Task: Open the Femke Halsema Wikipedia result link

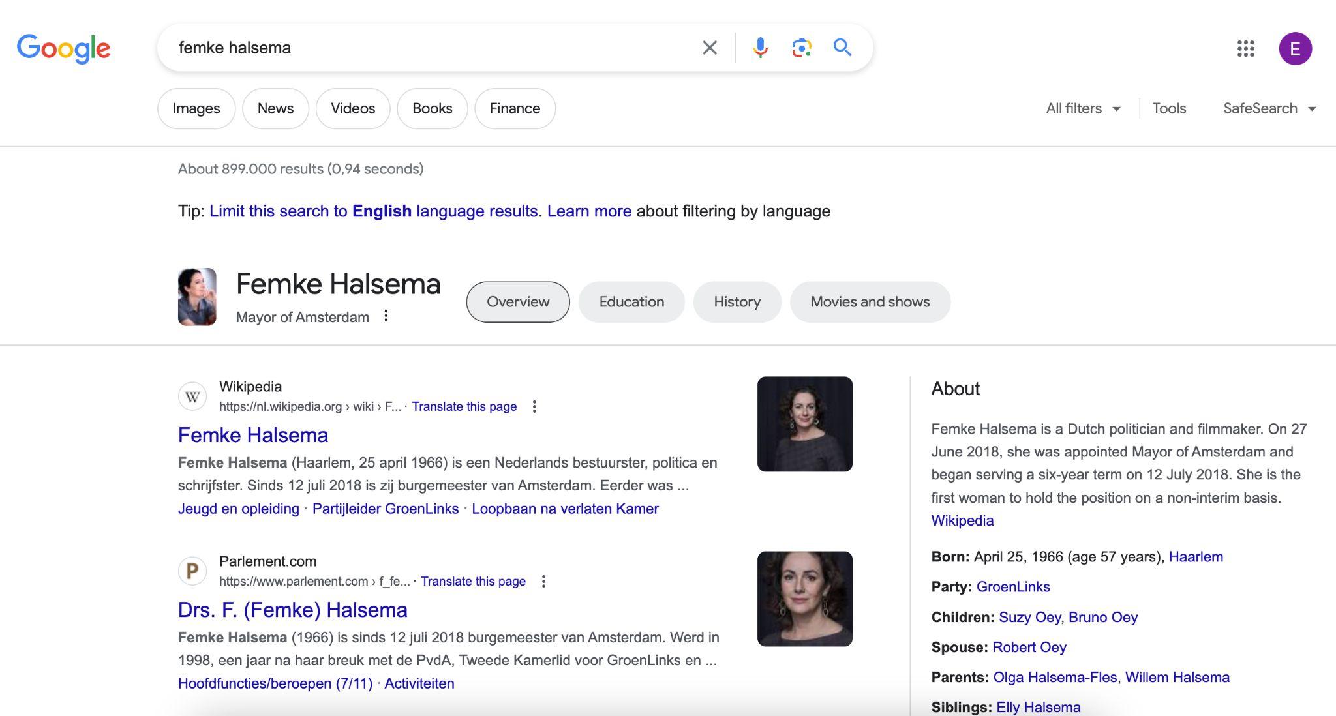Action: coord(253,435)
